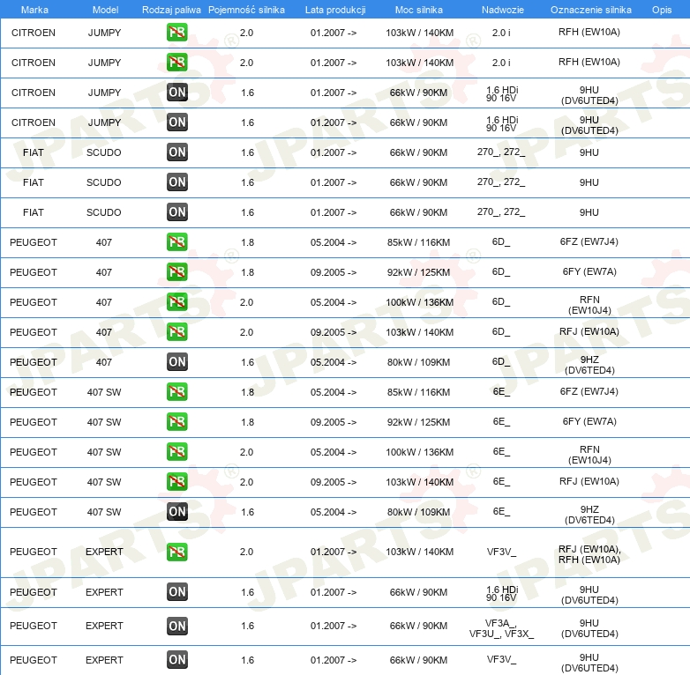Select '6E_' in the 407 SW 116KM row
This screenshot has height=675, width=690.
click(501, 391)
